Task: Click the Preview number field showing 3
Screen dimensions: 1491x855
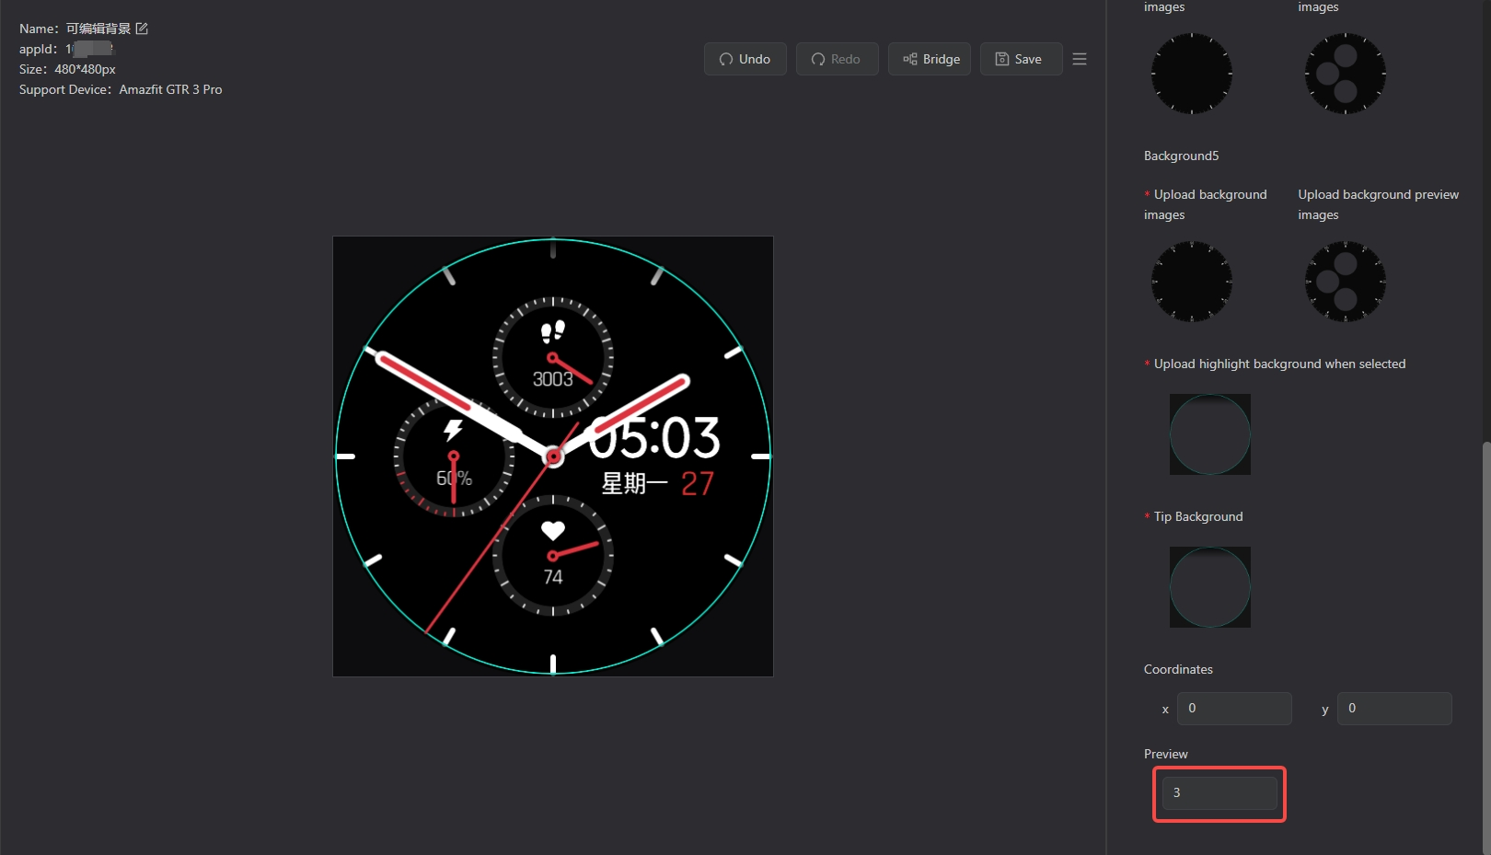Action: pos(1219,793)
